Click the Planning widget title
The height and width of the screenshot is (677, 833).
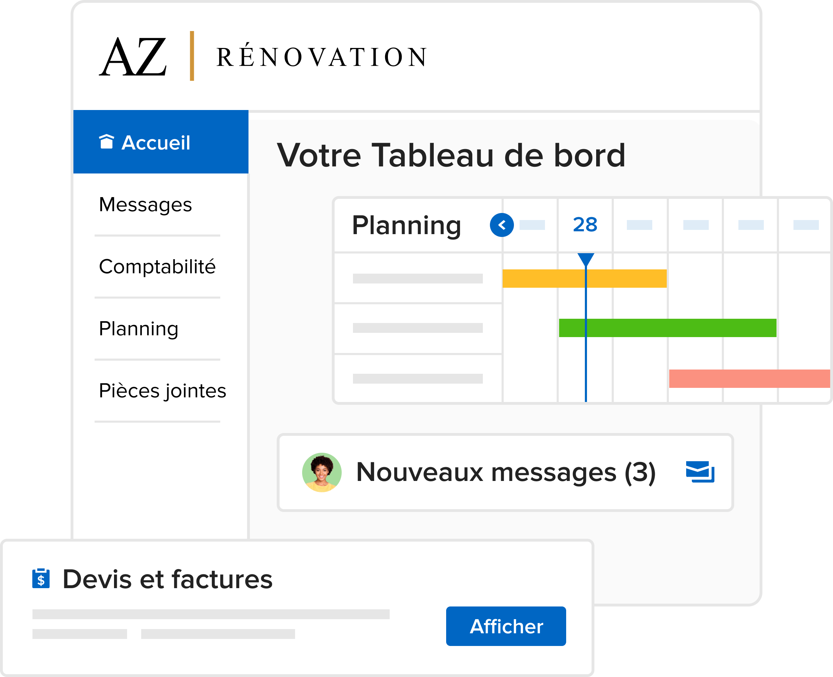[x=406, y=226]
